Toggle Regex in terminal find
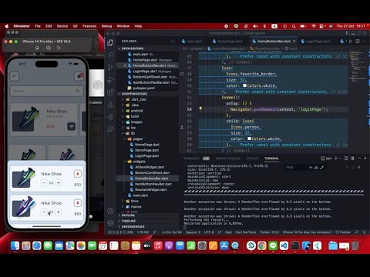This screenshot has width=370, height=277. 322,167
